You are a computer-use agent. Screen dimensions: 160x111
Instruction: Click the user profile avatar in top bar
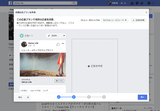(109, 3)
